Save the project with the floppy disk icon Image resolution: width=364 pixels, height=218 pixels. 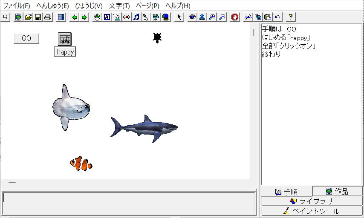click(38, 17)
